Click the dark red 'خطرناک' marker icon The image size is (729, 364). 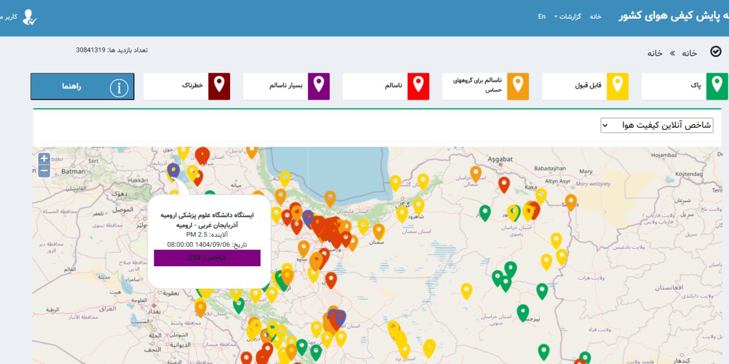click(x=219, y=86)
